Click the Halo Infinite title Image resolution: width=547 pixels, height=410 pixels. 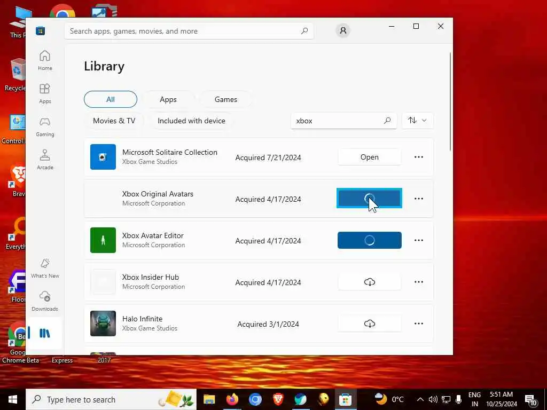pyautogui.click(x=142, y=319)
